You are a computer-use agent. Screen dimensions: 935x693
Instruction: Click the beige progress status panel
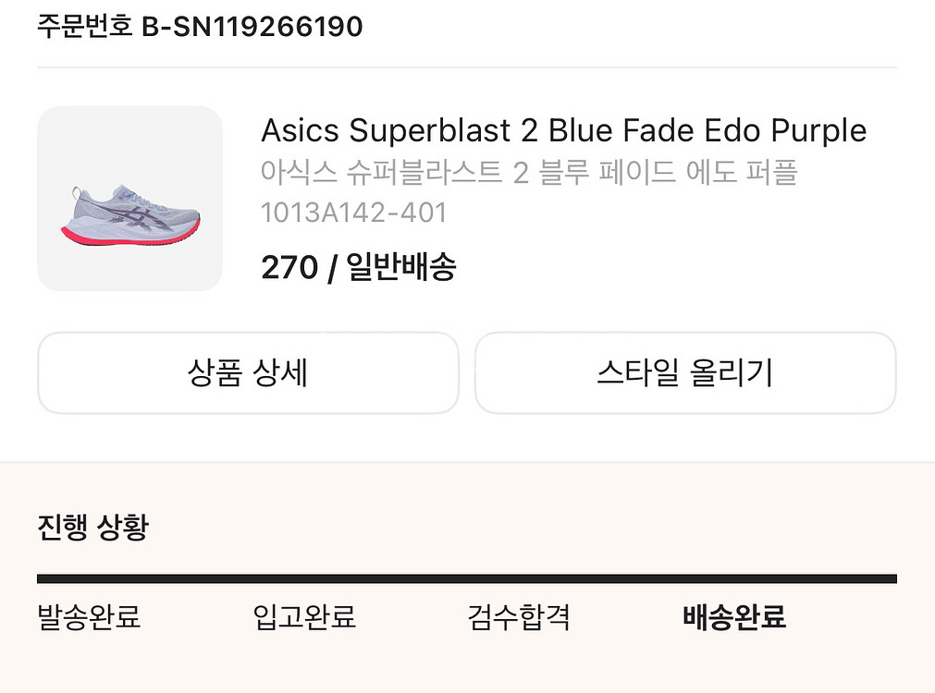[467, 573]
